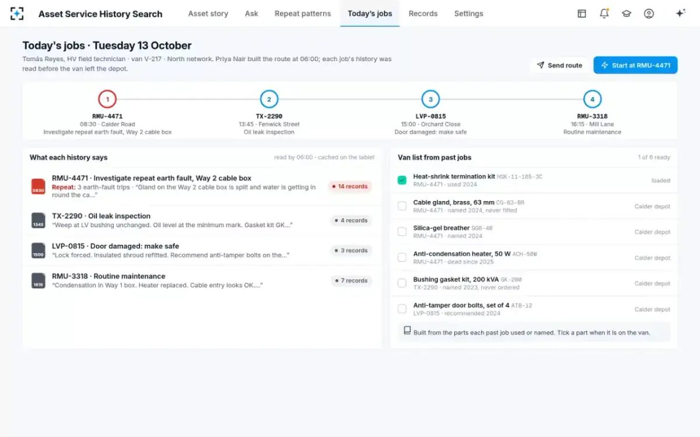Click the Asset Service History Search title
Viewport: 700px width, 437px height.
[100, 14]
